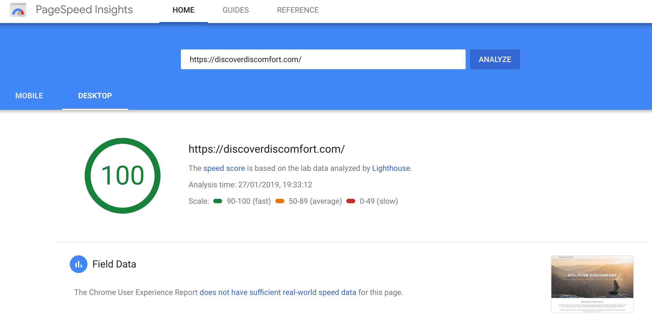Click the PageSpeed Insights speedometer logo
The height and width of the screenshot is (318, 652).
18,10
